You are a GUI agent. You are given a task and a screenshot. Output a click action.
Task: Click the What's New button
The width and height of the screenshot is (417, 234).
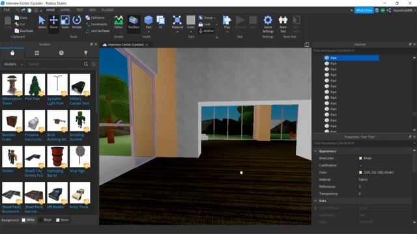click(364, 10)
